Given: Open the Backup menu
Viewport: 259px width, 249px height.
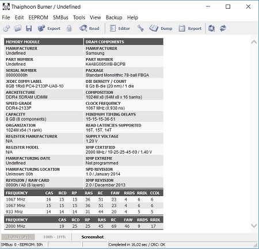Looking at the screenshot, I should [114, 17].
